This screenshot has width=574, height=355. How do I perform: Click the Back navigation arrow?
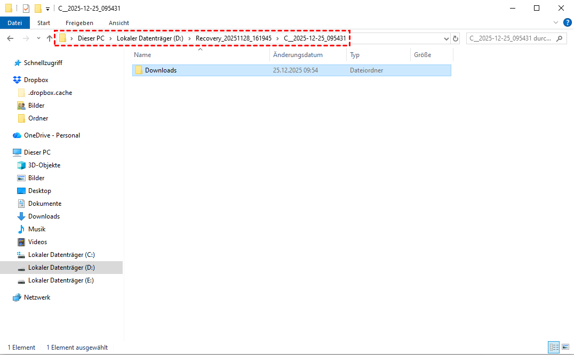10,38
